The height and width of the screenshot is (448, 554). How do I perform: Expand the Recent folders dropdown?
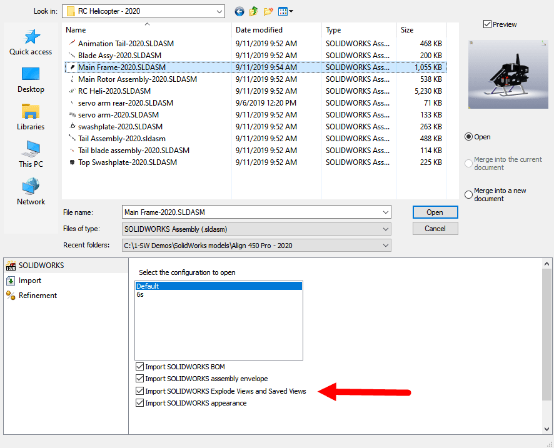coord(386,246)
